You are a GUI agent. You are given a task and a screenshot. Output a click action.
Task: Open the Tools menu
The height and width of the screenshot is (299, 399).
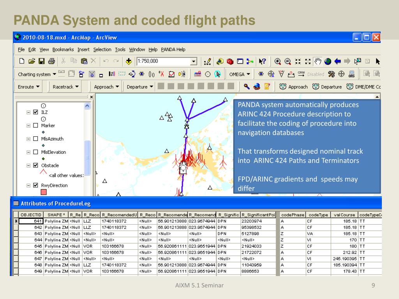(120, 49)
